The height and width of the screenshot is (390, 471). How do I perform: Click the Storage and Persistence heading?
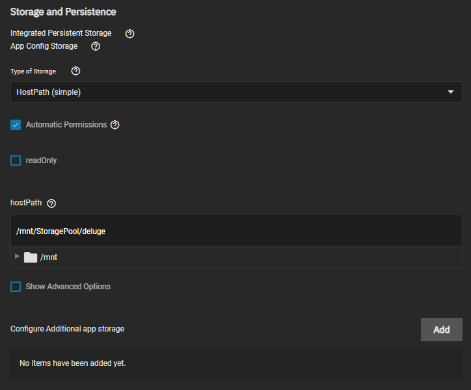point(63,12)
